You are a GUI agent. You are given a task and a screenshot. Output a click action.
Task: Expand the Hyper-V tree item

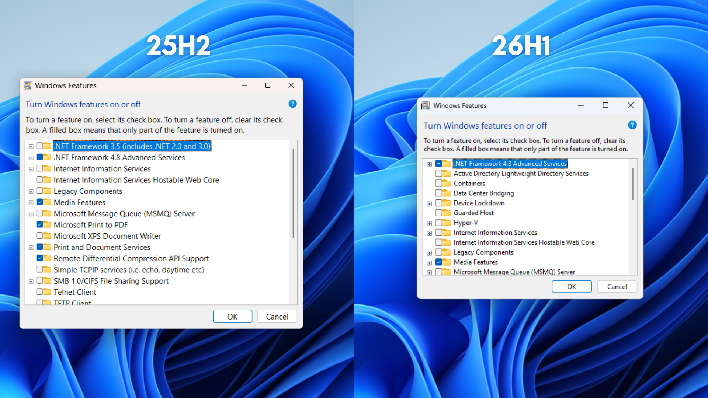(x=429, y=223)
